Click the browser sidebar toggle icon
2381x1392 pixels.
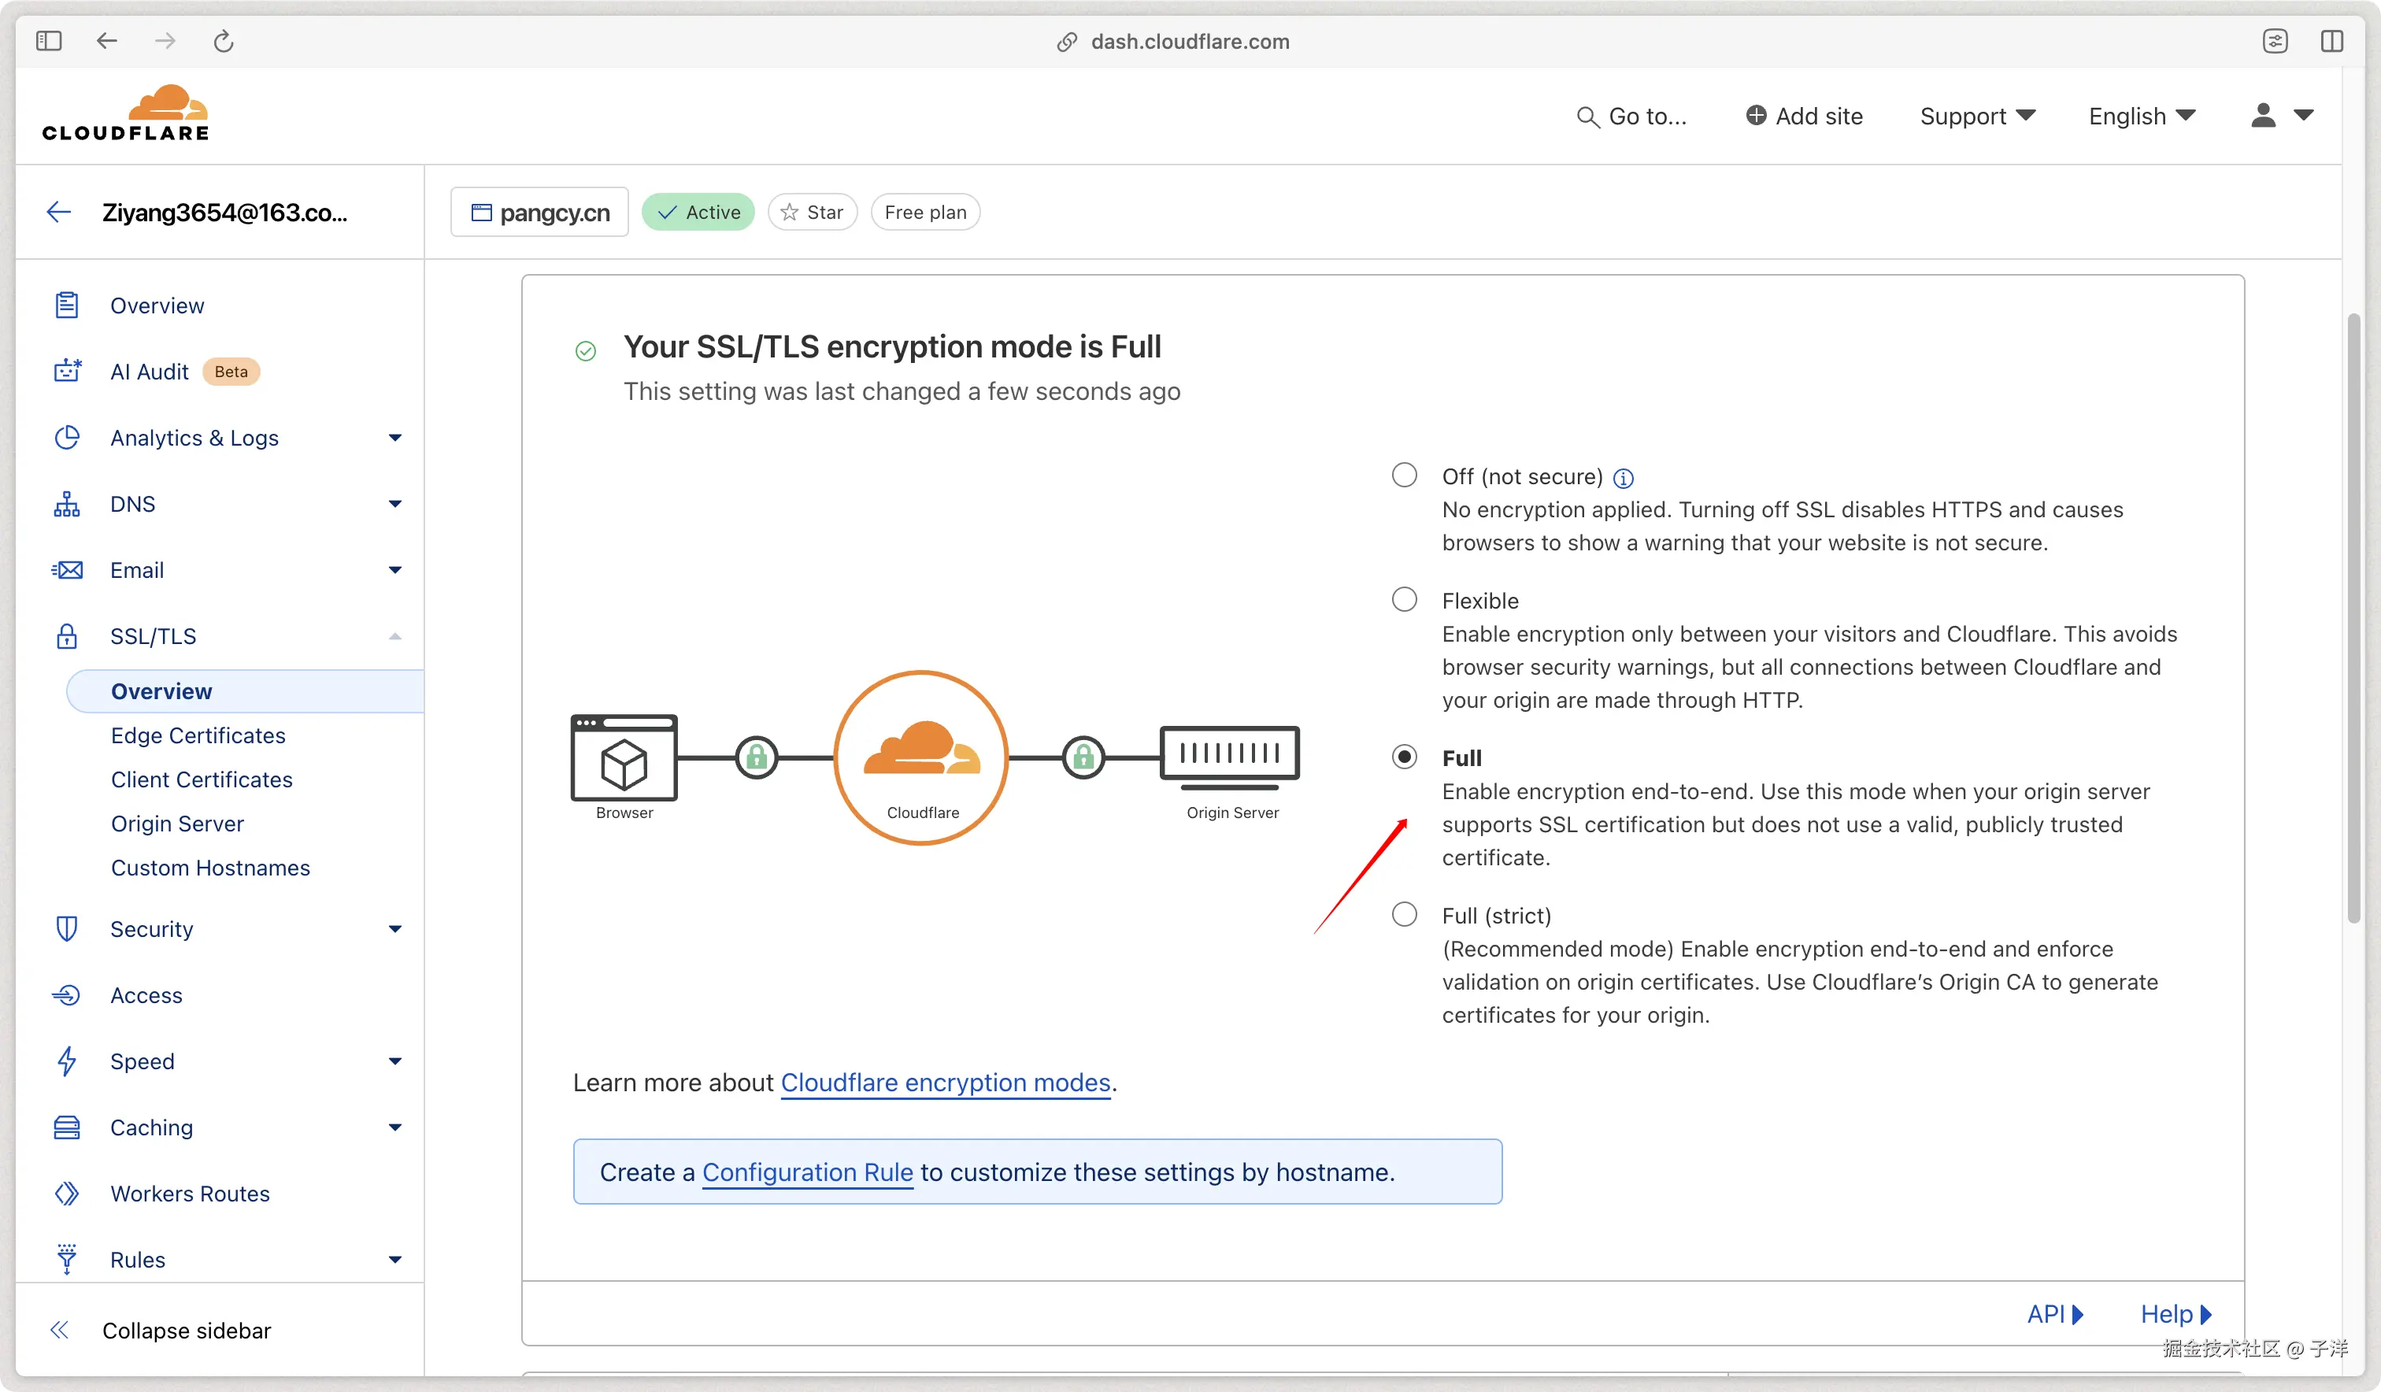(x=49, y=42)
